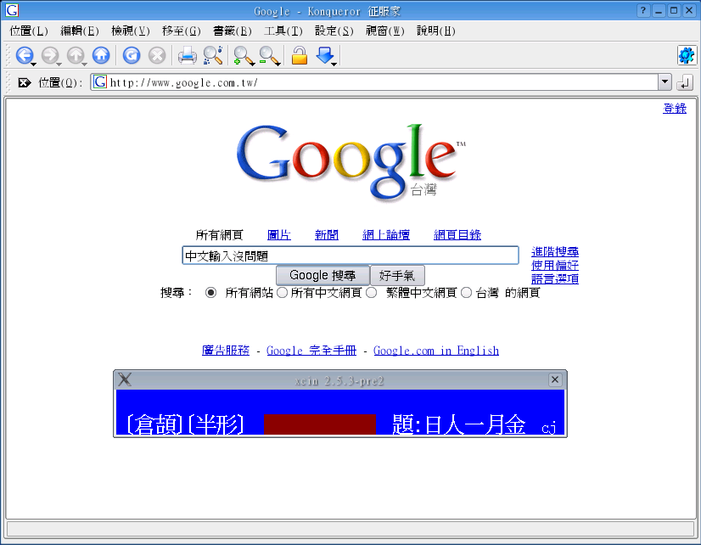Image resolution: width=701 pixels, height=545 pixels.
Task: Clear the location bar with the left icon
Action: click(25, 82)
